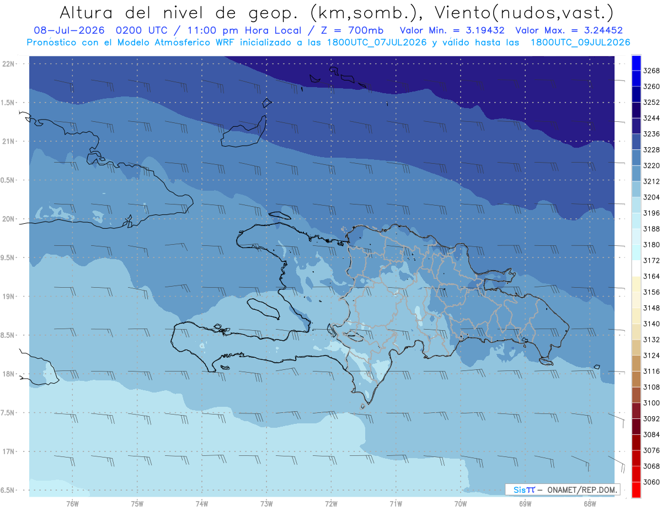Click the color bar segment between 3124 and 3116
The image size is (662, 511).
tap(636, 363)
